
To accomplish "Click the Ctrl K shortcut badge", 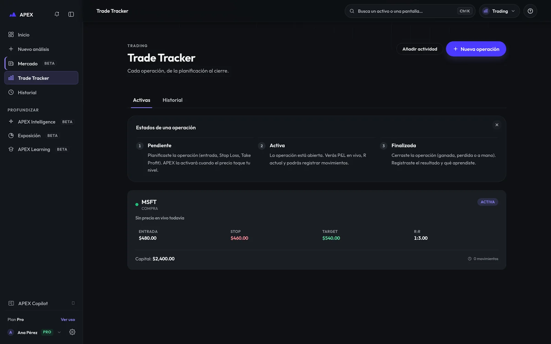I will point(465,11).
